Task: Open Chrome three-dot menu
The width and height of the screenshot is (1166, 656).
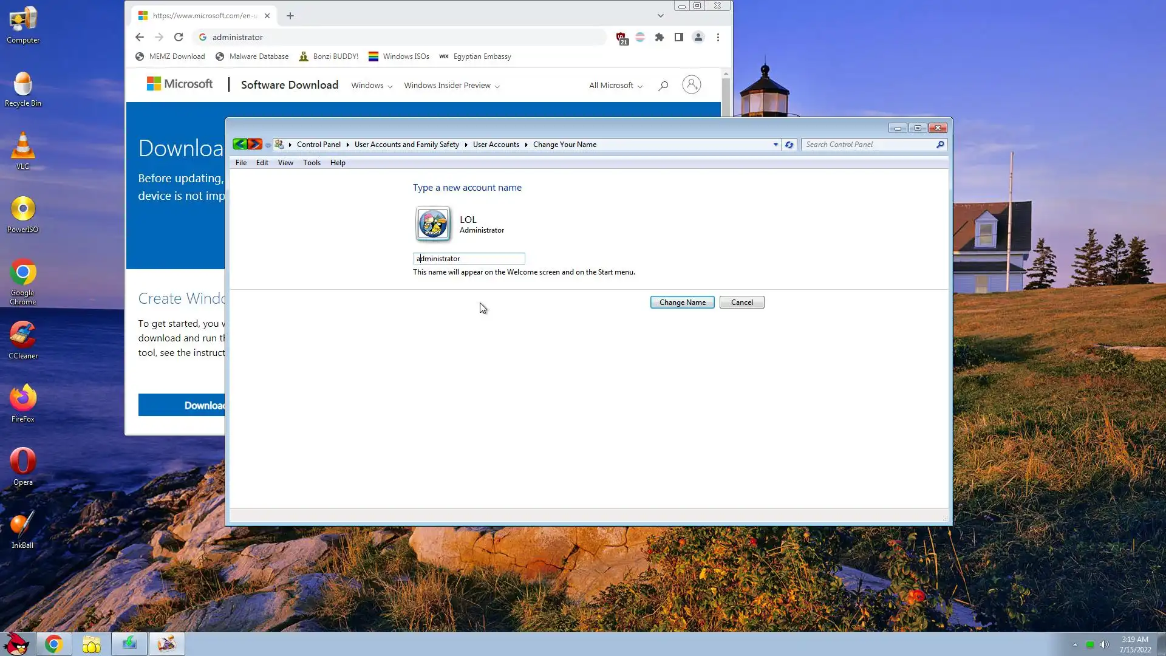Action: (718, 37)
